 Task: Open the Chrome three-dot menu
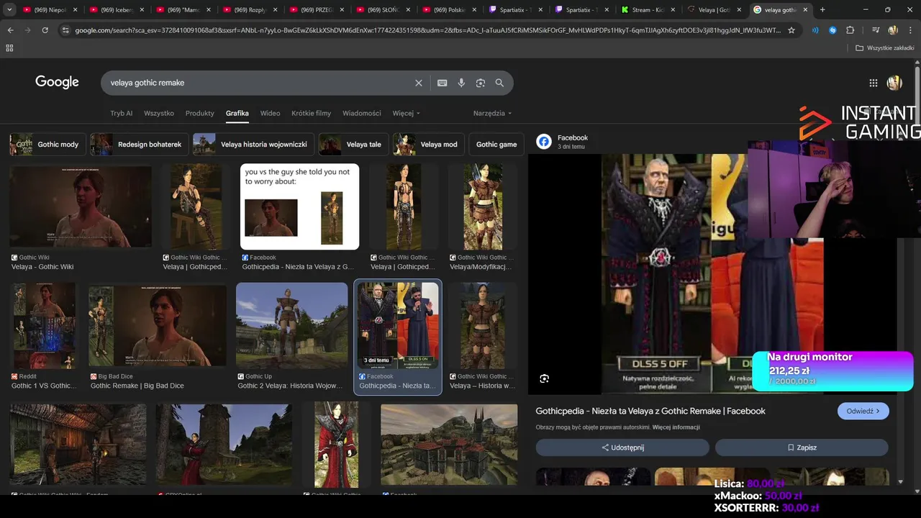click(911, 30)
